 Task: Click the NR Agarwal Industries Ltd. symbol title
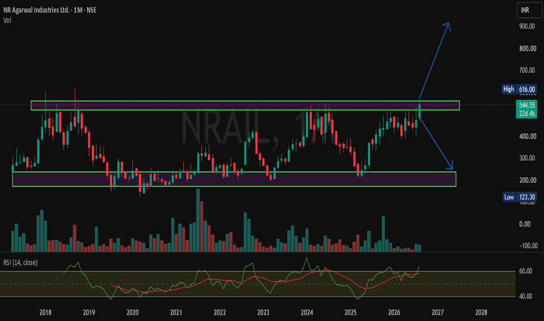[x=36, y=10]
